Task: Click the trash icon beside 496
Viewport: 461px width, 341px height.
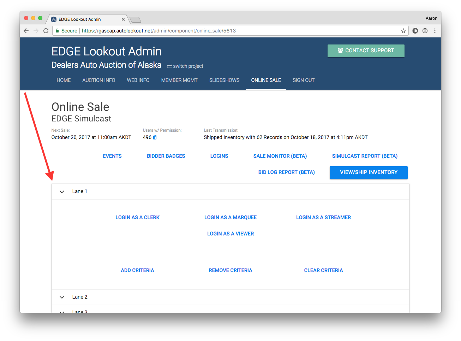Action: click(155, 137)
